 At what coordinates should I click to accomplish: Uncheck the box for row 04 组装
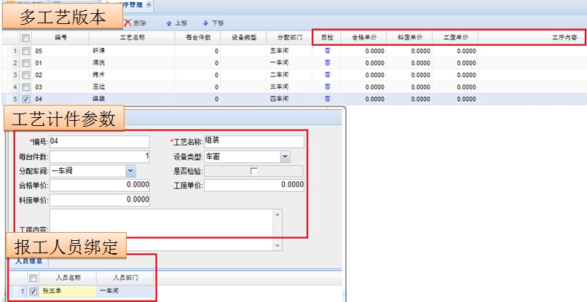tap(25, 98)
